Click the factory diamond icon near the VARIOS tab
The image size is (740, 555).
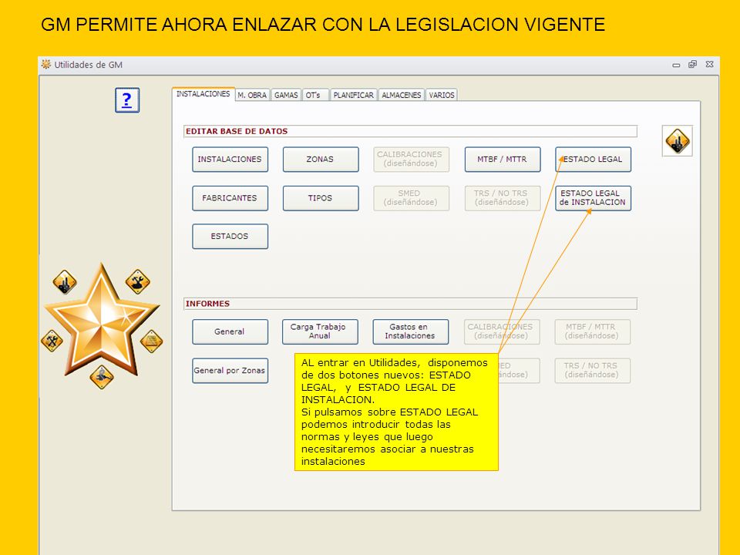[678, 140]
